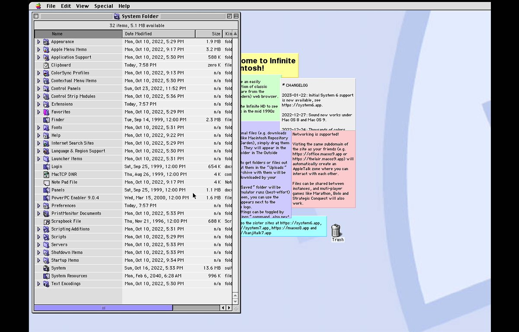
Task: Select the Application Support folder icon
Action: coord(46,57)
